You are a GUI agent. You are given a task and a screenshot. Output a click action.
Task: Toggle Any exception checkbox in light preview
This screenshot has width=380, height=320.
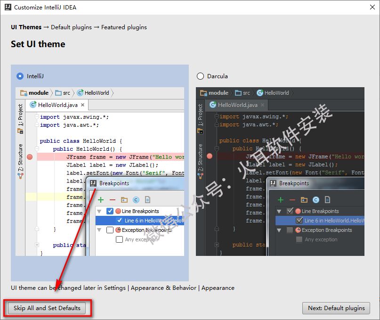tap(119, 239)
